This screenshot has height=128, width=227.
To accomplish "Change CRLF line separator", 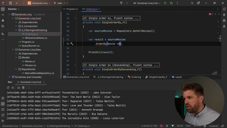I will coord(188,126).
